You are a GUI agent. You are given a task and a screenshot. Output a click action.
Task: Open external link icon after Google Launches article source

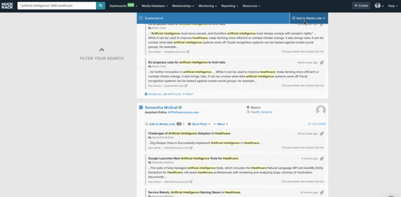click(x=191, y=182)
